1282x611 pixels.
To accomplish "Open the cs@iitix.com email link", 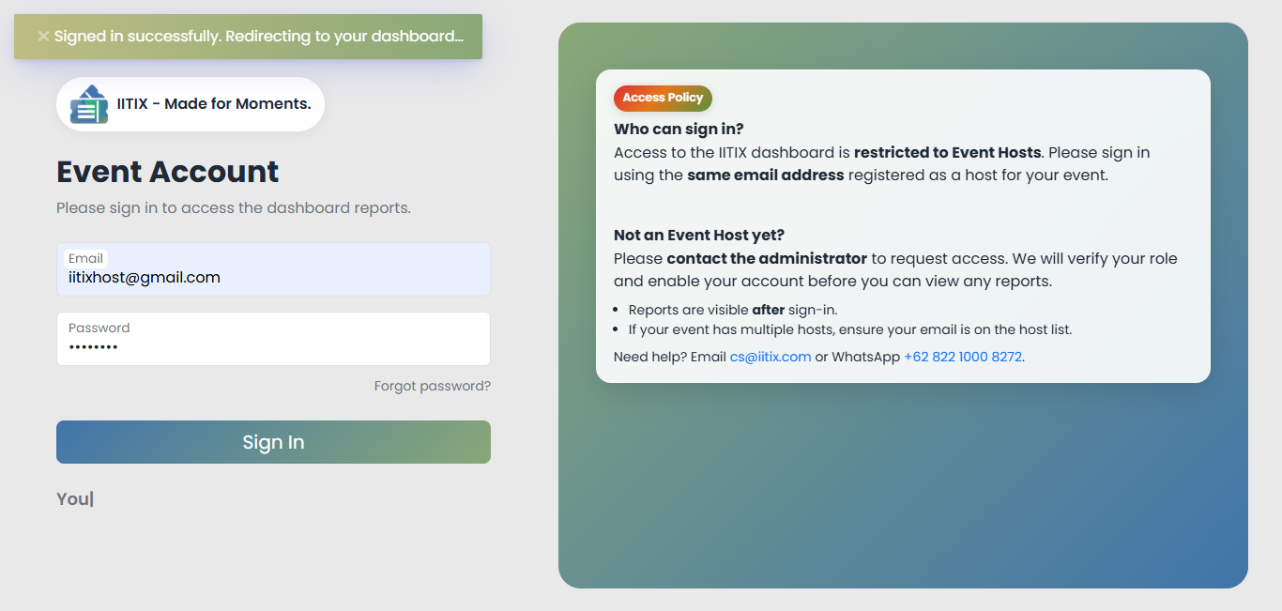I will (x=770, y=357).
